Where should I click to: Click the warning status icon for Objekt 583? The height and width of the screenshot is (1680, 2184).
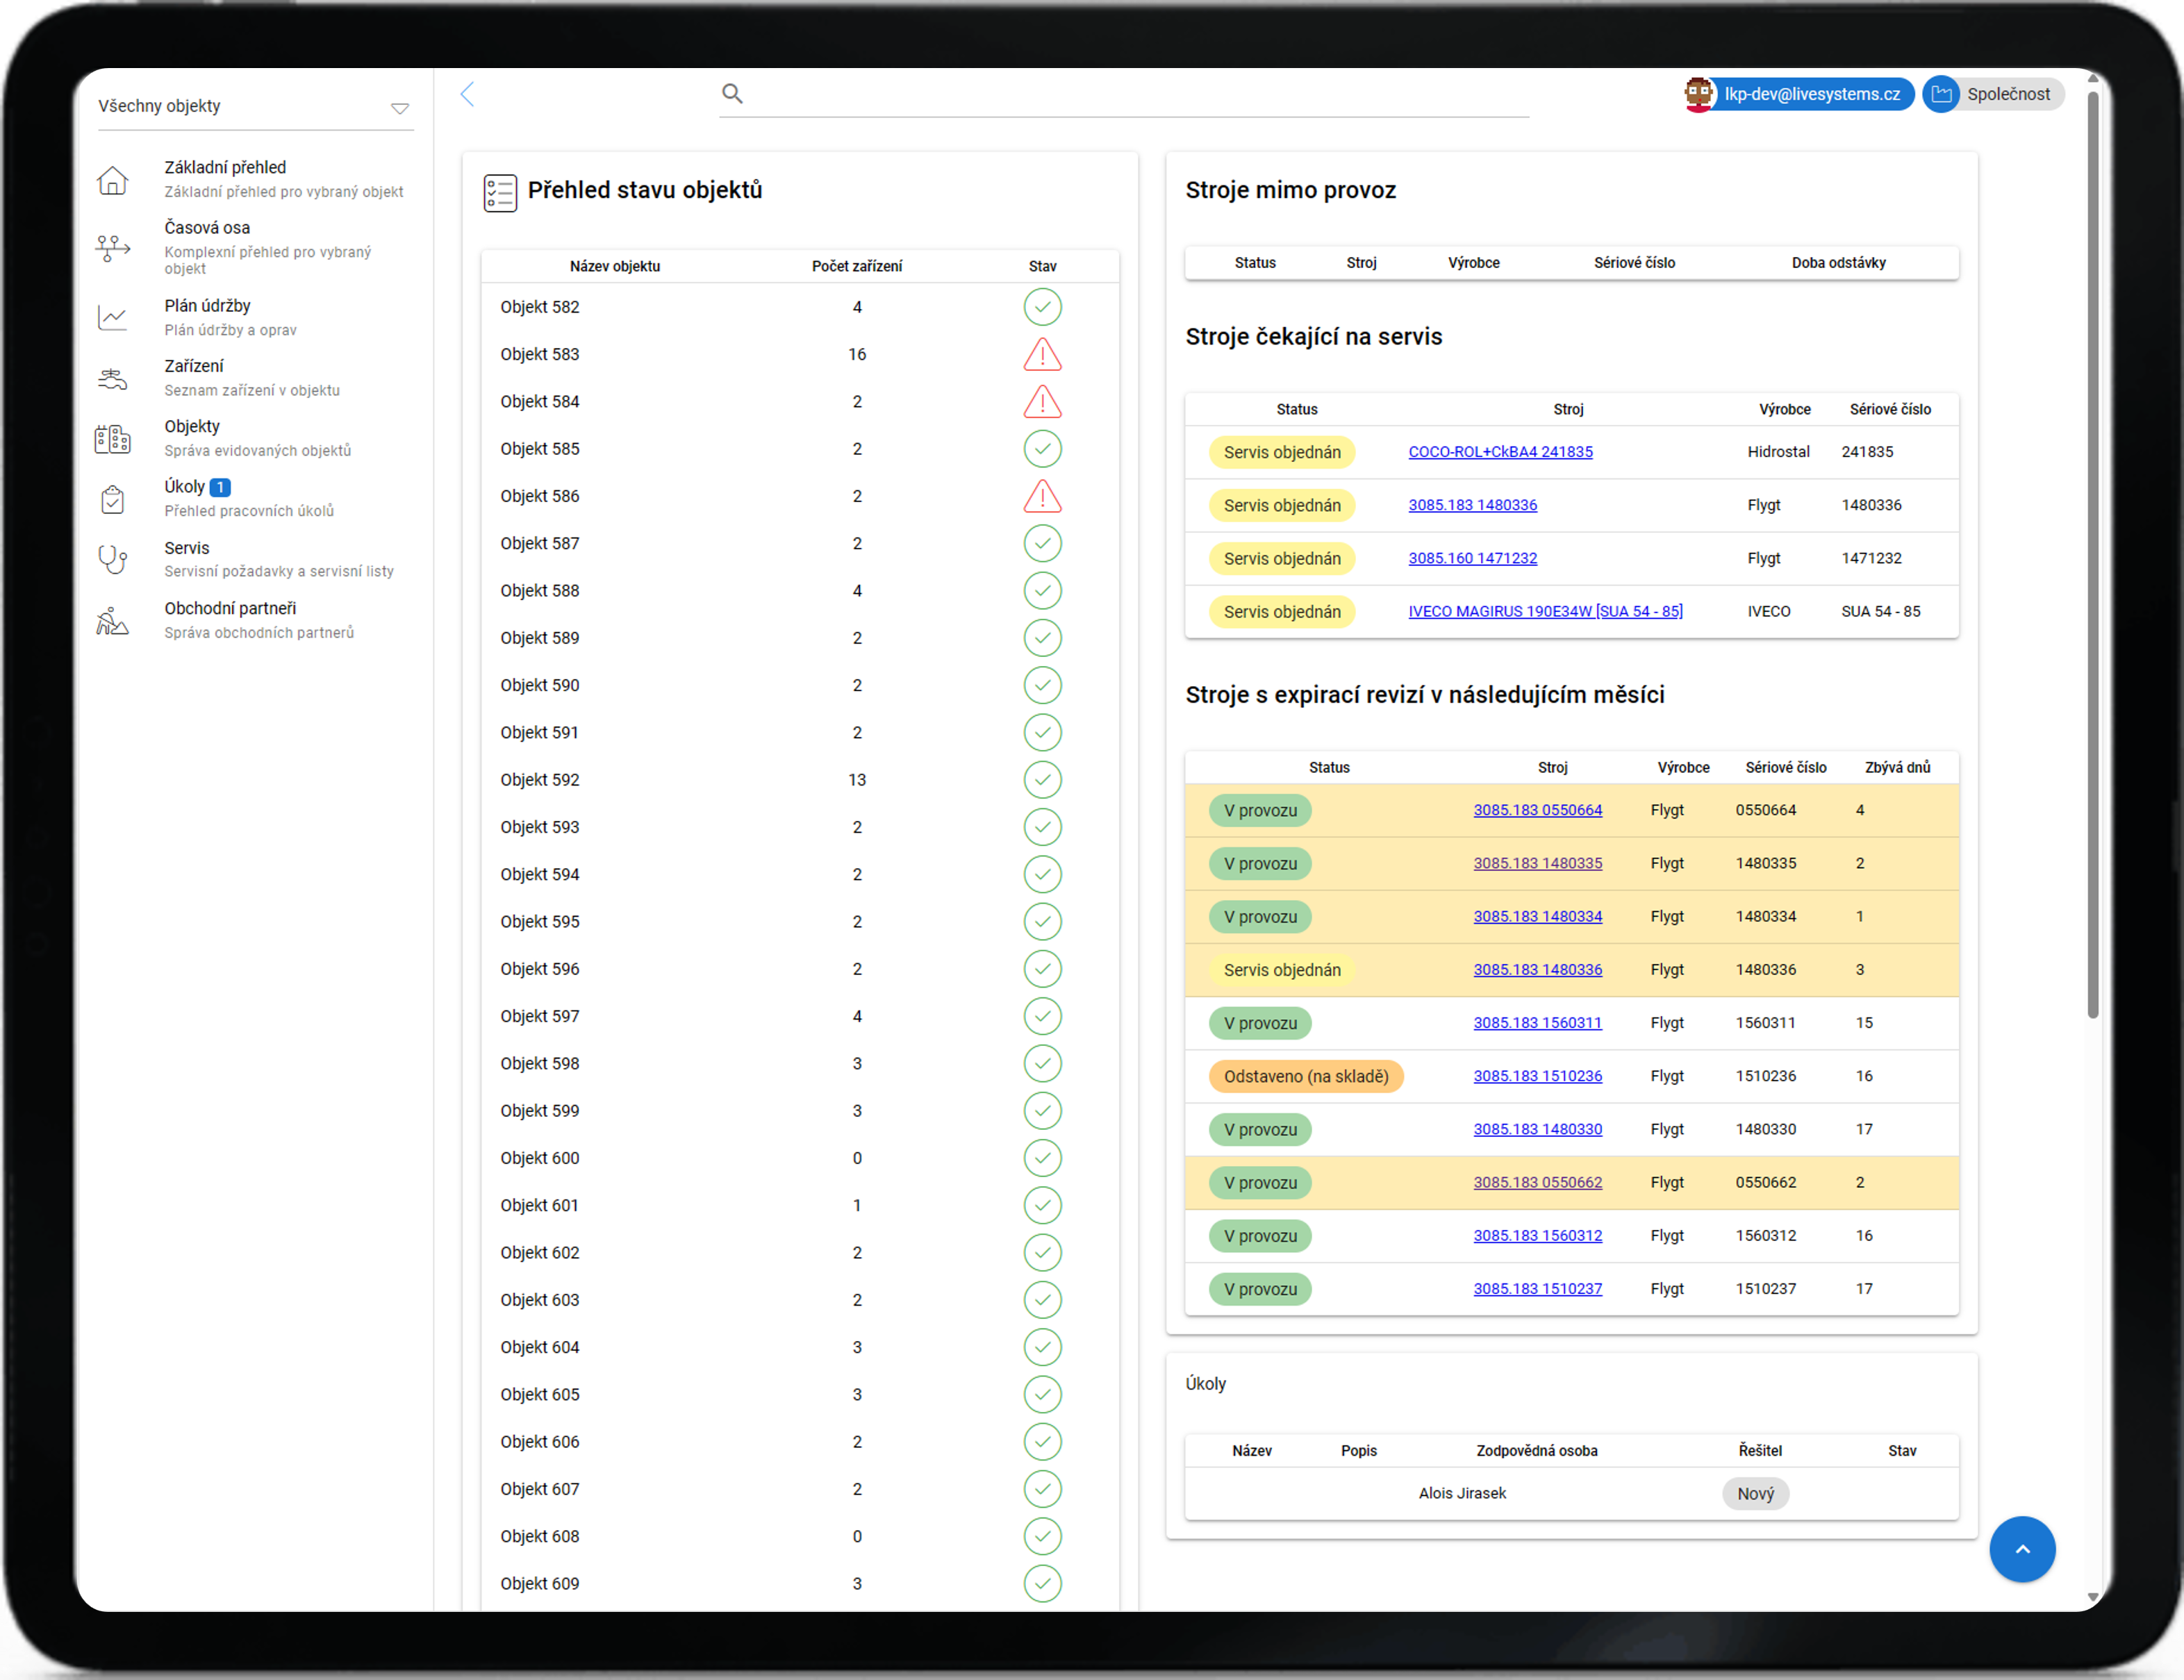pyautogui.click(x=1042, y=355)
